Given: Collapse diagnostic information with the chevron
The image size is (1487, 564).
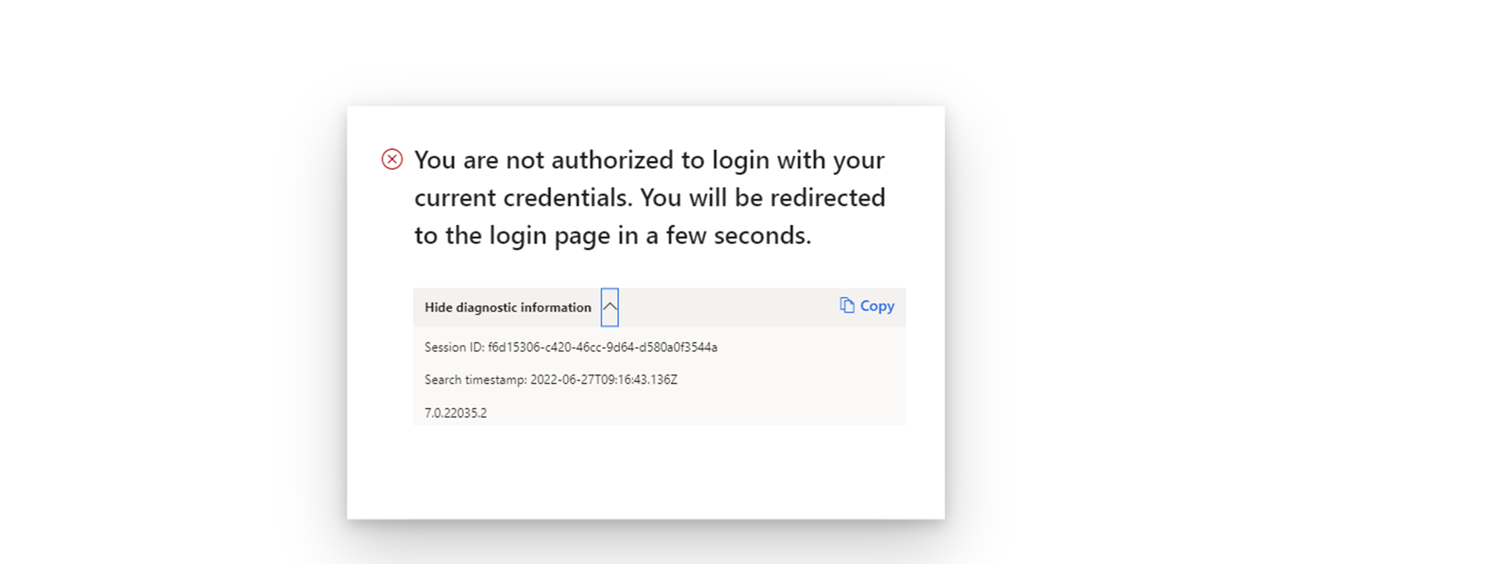Looking at the screenshot, I should click(609, 307).
